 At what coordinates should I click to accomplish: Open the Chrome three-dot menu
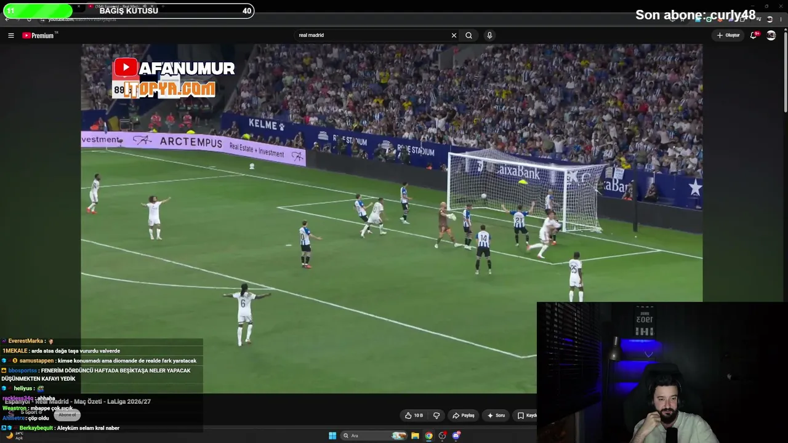(x=779, y=19)
